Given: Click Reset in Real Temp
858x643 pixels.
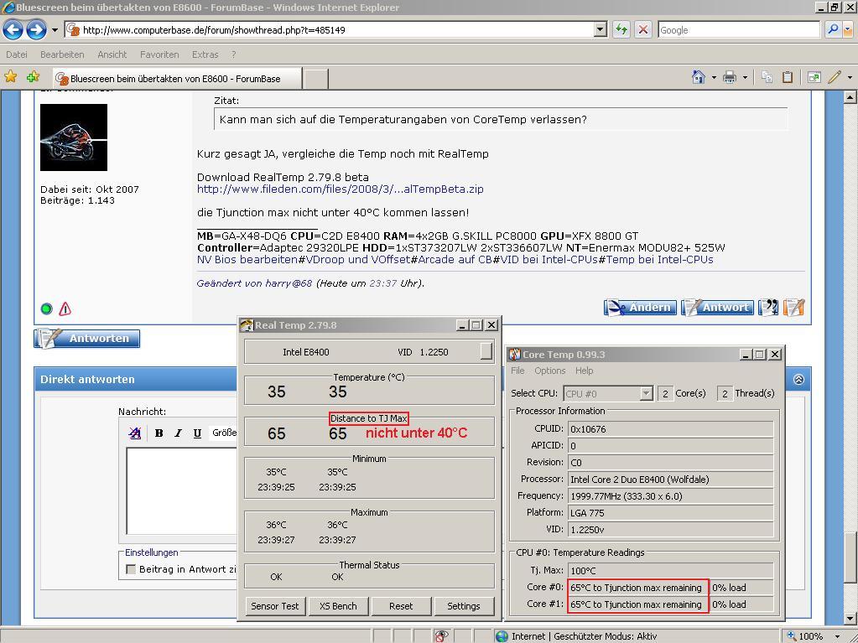Looking at the screenshot, I should coord(401,606).
